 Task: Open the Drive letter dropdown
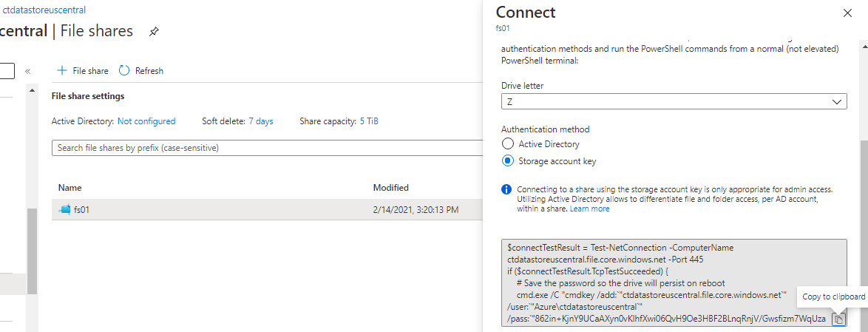click(x=674, y=102)
